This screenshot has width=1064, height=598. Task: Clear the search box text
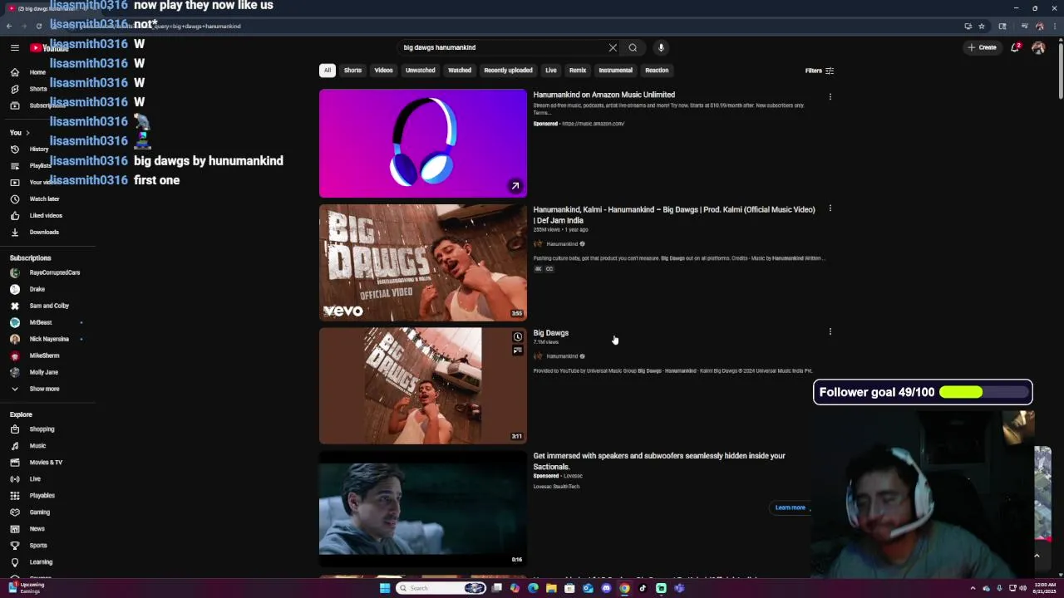(x=613, y=47)
